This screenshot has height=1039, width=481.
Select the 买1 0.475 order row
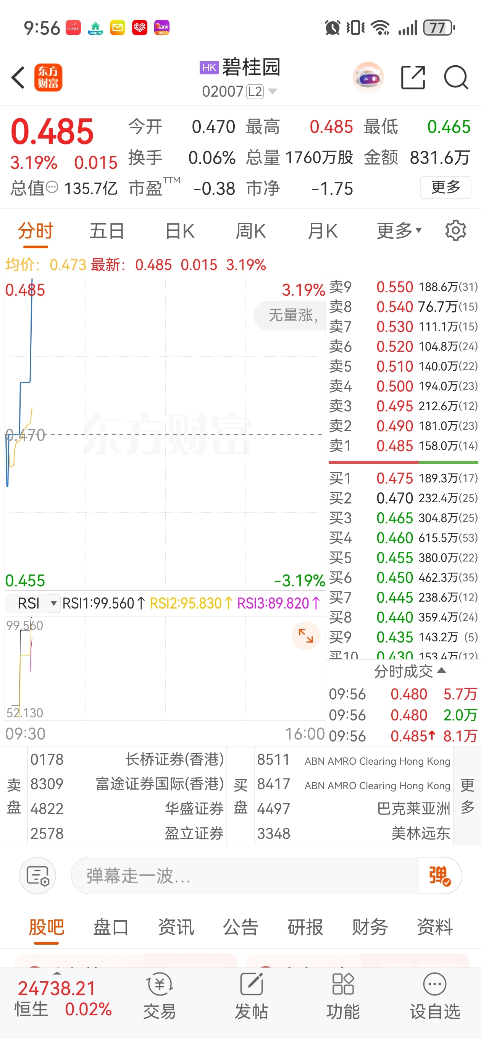403,478
